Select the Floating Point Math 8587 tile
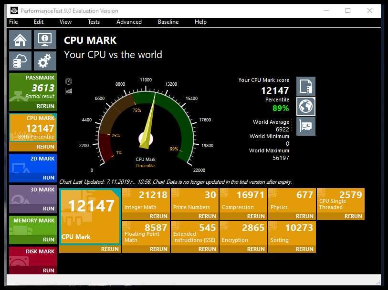This screenshot has width=388, height=290. [x=146, y=233]
